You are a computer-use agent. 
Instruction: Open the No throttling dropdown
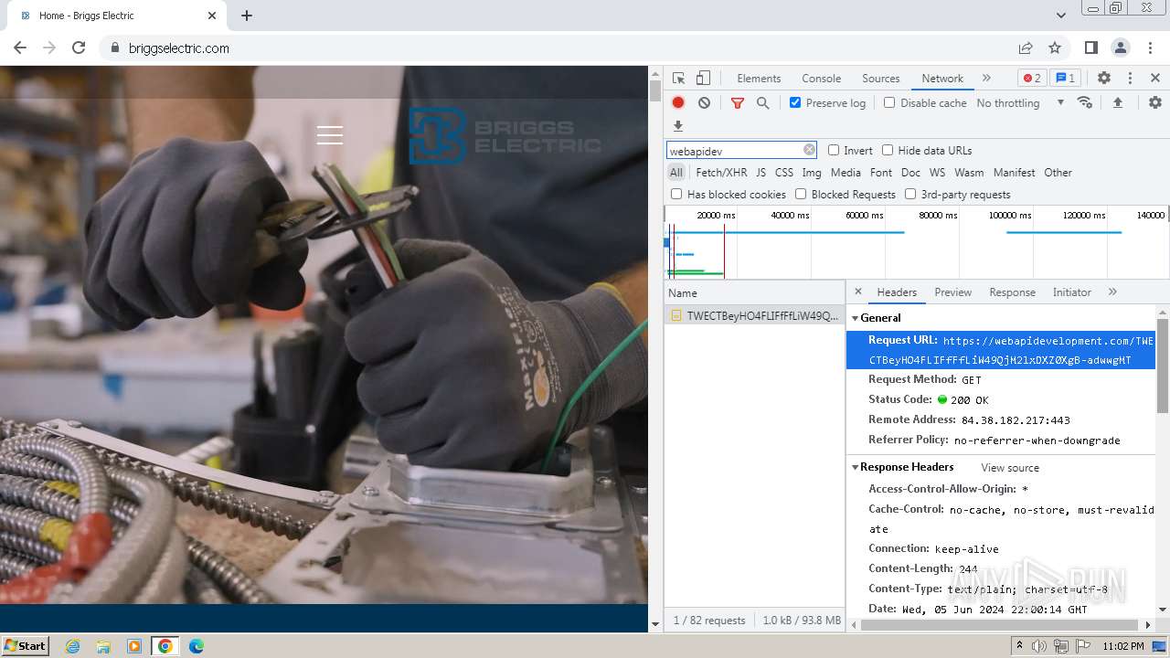point(1020,103)
